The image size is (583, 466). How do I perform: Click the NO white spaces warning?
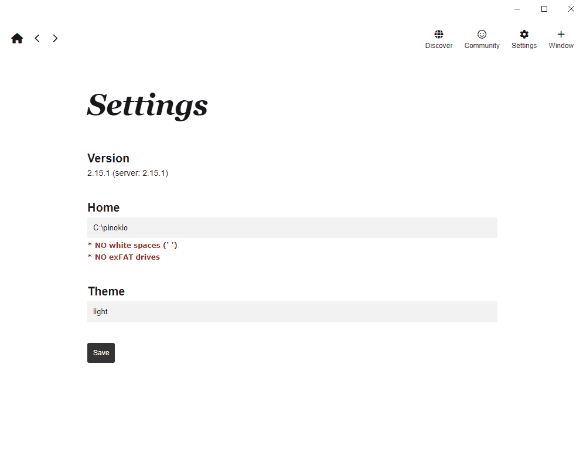(132, 245)
